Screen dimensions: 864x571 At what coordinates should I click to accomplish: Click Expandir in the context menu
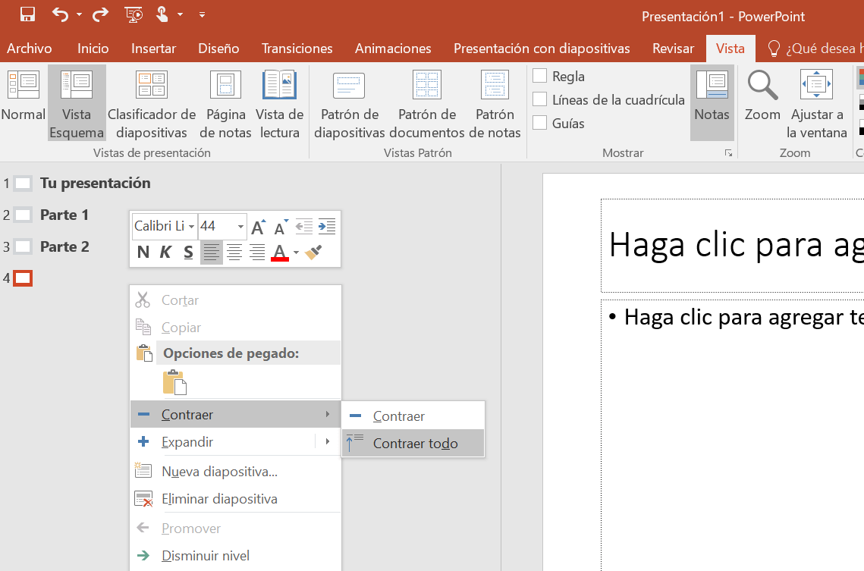pyautogui.click(x=222, y=441)
